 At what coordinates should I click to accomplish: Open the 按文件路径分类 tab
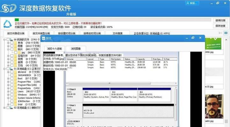16,33
